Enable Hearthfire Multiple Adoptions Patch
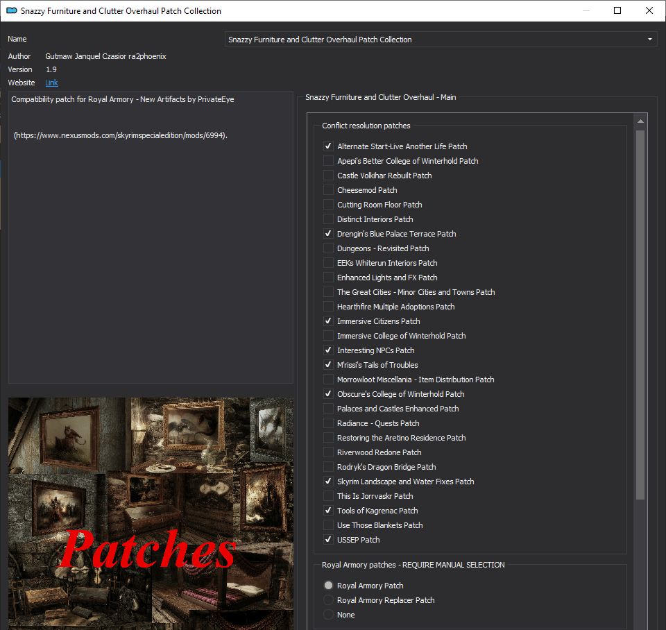This screenshot has height=630, width=666. (328, 306)
